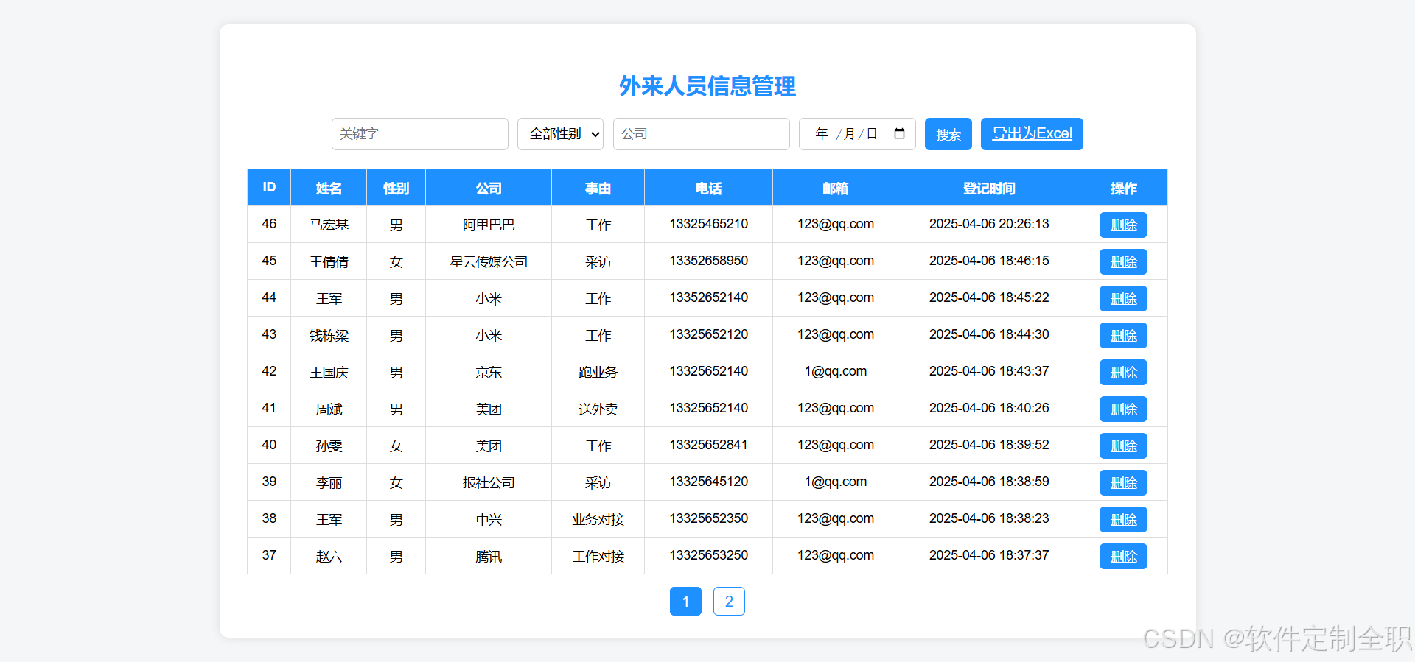Click the 搜索 search button
1415x662 pixels.
point(948,134)
